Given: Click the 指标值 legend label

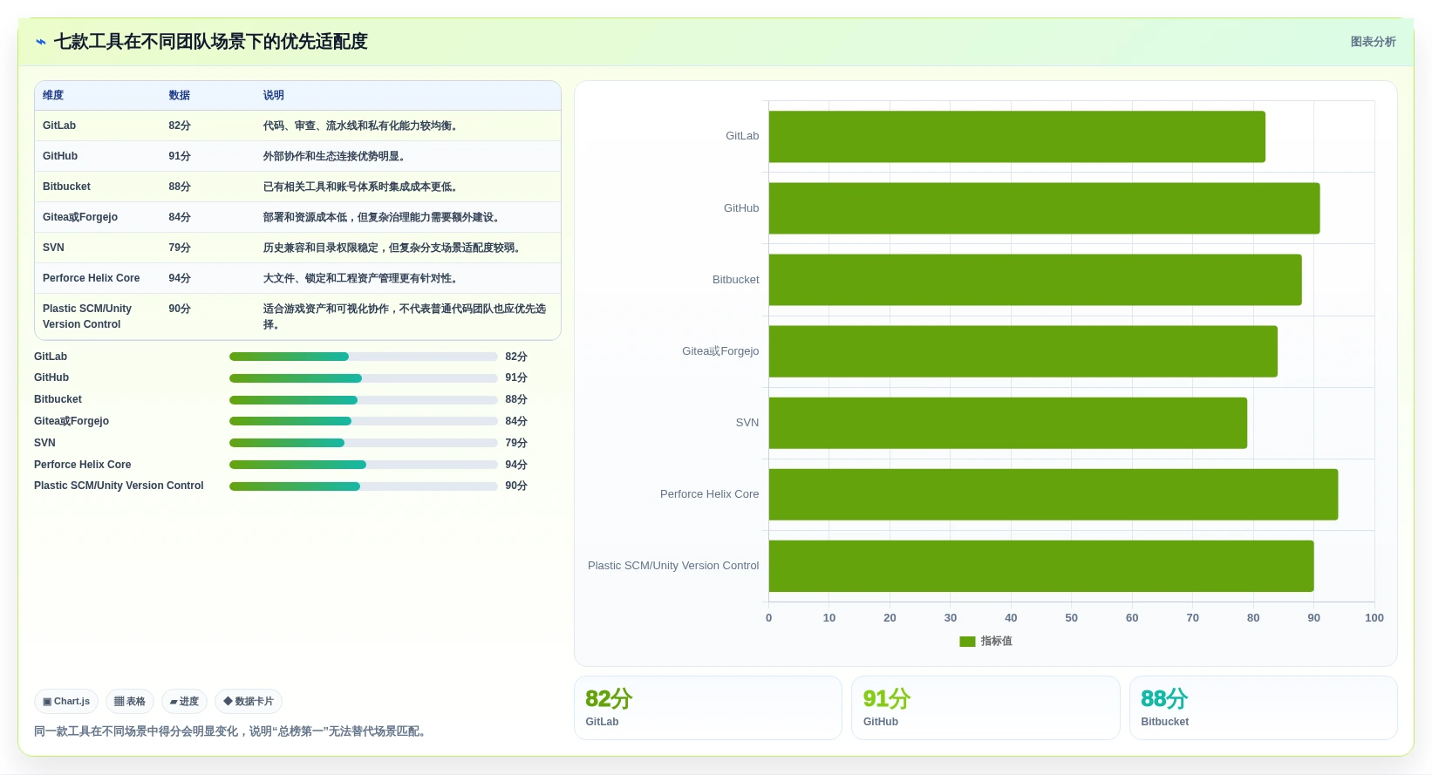Looking at the screenshot, I should tap(996, 641).
